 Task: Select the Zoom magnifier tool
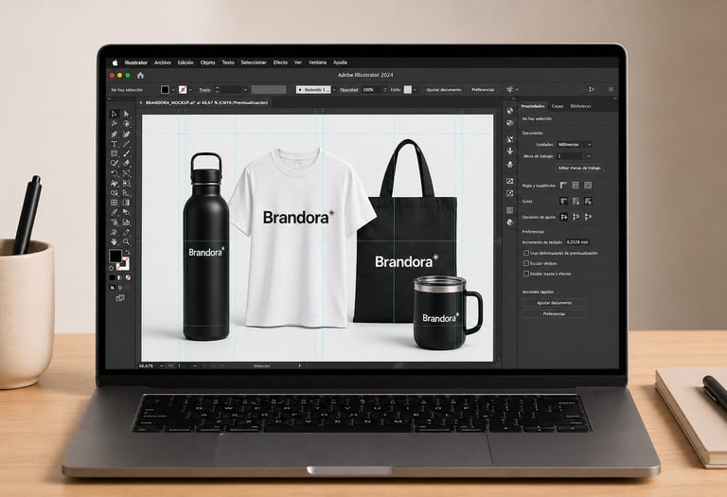pos(126,241)
